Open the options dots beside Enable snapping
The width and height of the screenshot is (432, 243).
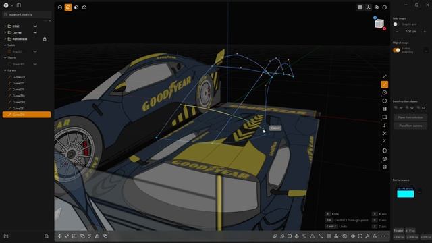426,51
